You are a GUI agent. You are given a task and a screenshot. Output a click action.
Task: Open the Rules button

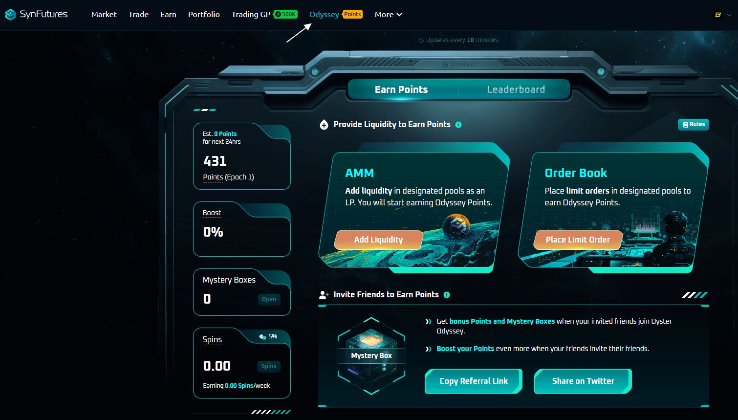pos(694,125)
